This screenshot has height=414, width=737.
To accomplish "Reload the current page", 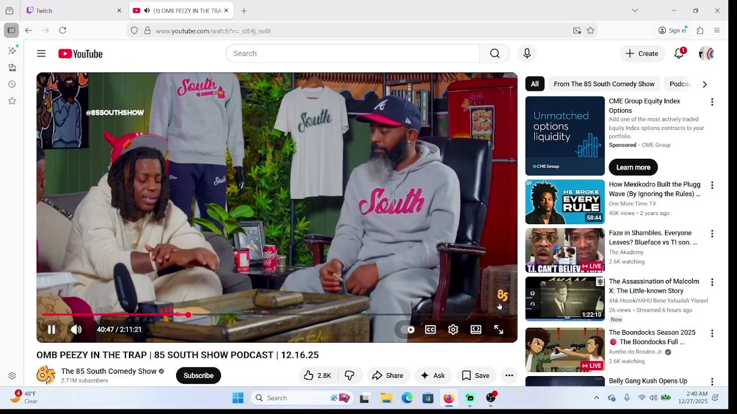I will point(63,30).
